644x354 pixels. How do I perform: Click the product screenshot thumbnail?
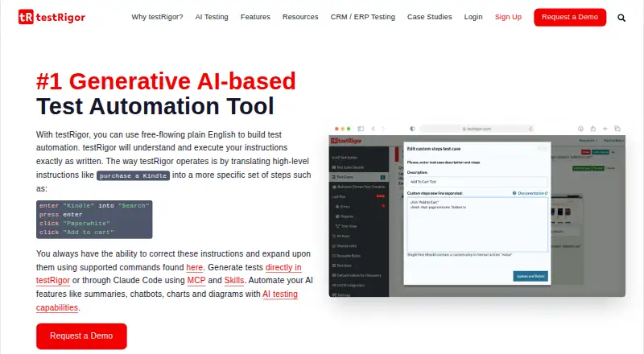click(477, 210)
